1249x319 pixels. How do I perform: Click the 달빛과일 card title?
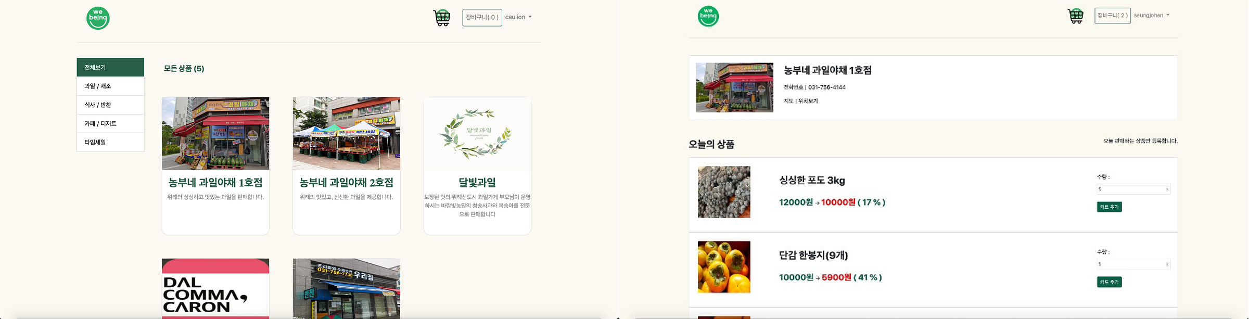(x=477, y=183)
